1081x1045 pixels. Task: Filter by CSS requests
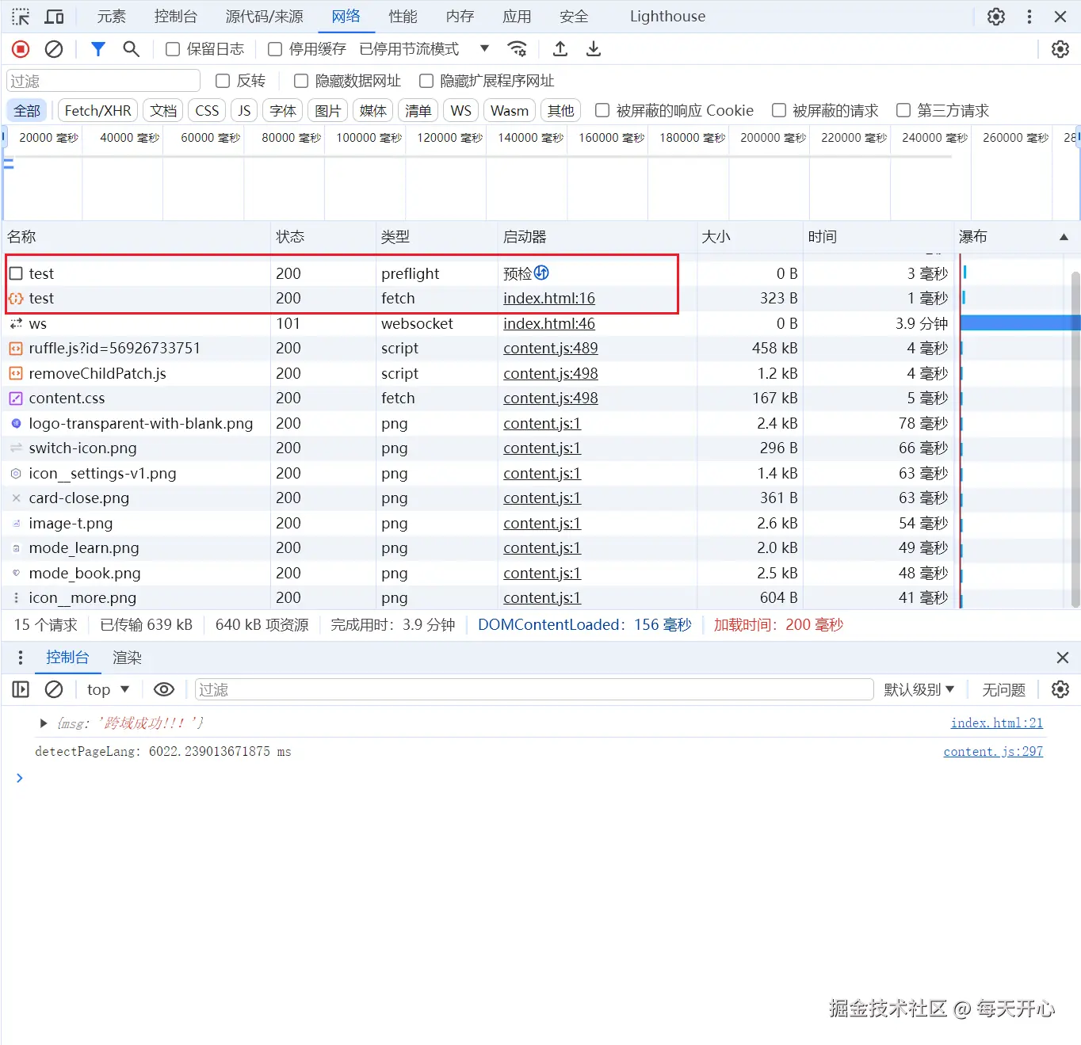207,111
